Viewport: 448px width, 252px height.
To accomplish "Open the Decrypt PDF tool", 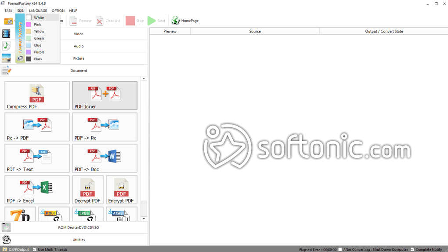I will coord(88,190).
